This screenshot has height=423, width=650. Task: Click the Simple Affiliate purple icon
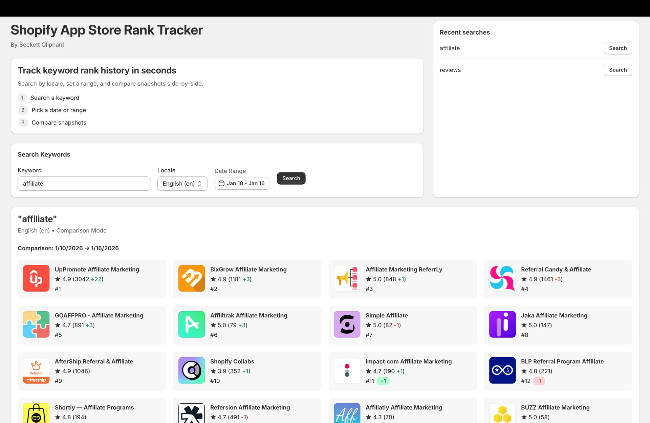pos(347,324)
